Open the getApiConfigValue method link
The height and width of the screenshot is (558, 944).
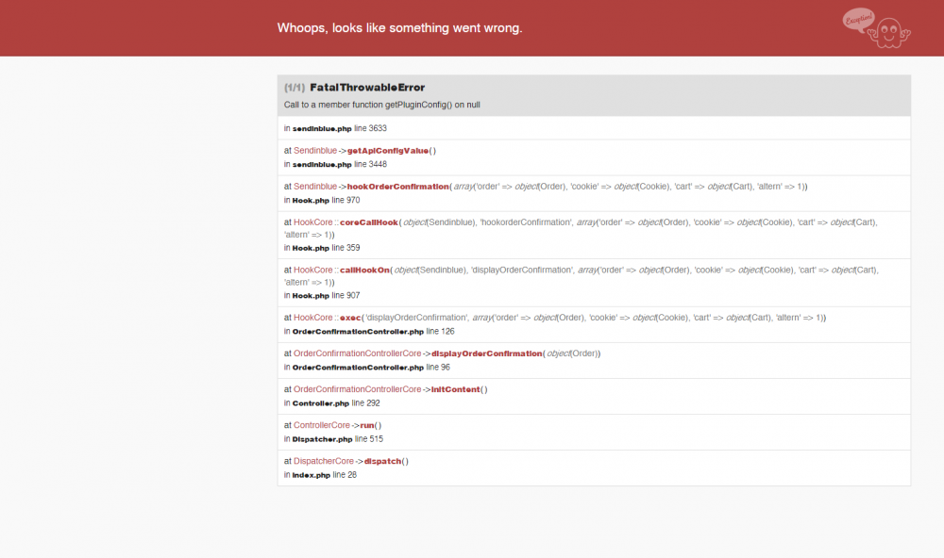[x=387, y=150]
